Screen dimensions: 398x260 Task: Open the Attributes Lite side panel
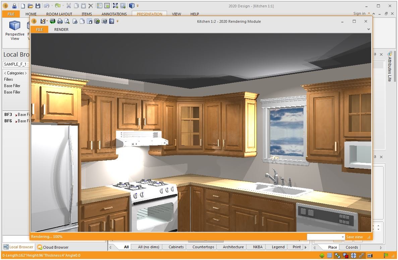390,66
